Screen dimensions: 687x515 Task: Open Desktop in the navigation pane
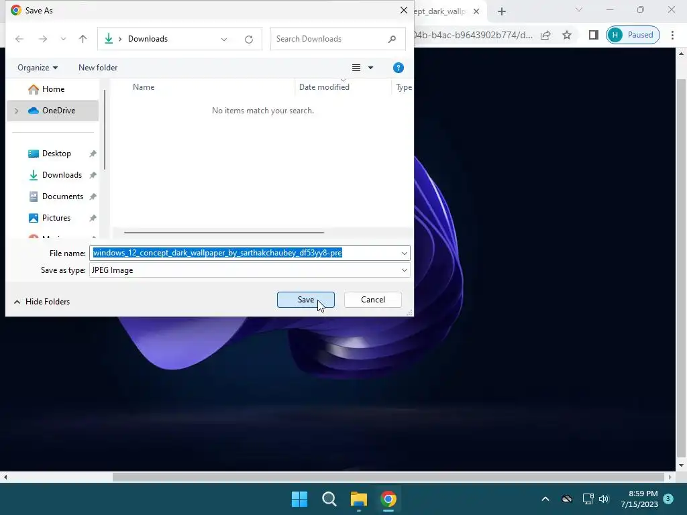(56, 154)
